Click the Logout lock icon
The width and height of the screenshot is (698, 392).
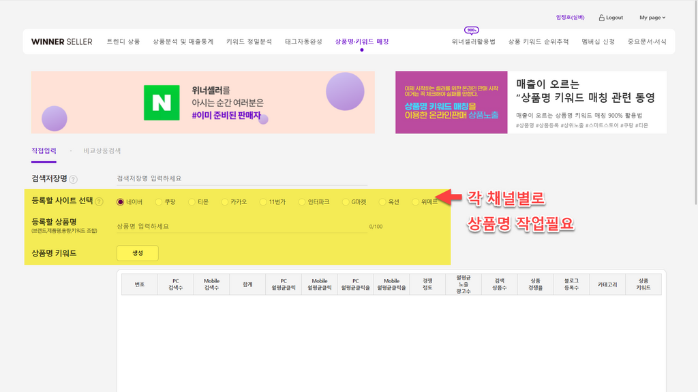click(601, 18)
